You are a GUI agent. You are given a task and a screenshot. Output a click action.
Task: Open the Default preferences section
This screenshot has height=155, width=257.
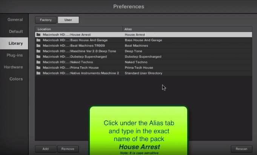click(16, 31)
